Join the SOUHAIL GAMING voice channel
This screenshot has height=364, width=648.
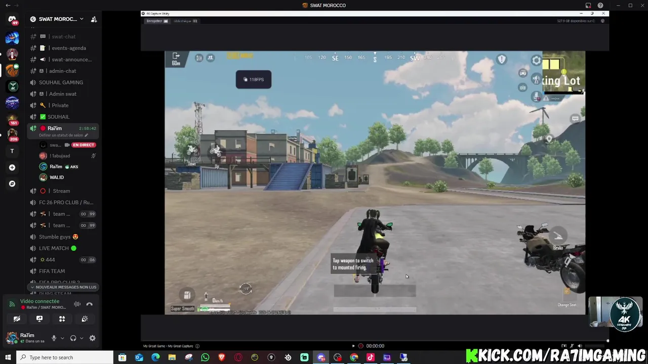64,82
